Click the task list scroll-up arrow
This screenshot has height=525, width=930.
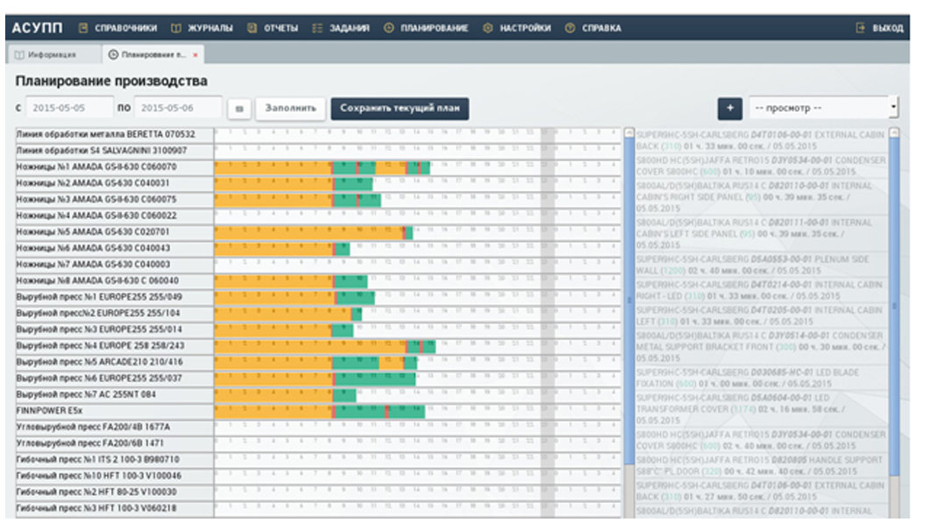894,133
